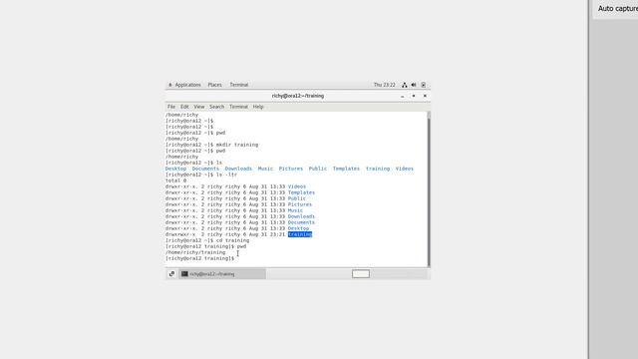Click the richy@ora12:~/training taskbar button
The width and height of the screenshot is (638, 359).
(x=222, y=274)
